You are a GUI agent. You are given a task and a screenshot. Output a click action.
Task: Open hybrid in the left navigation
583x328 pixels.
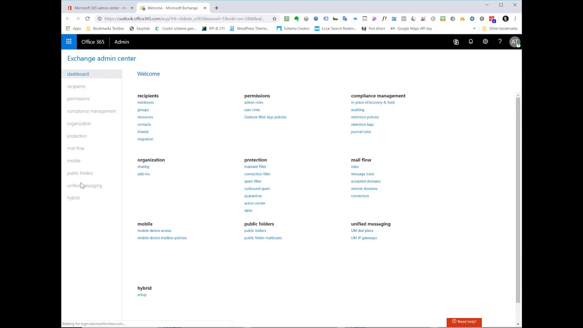tap(73, 198)
